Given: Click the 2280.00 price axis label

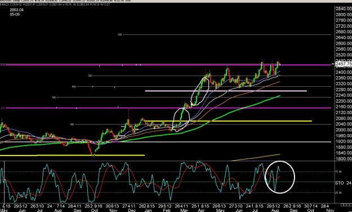Looking at the screenshot, I should tap(344, 90).
